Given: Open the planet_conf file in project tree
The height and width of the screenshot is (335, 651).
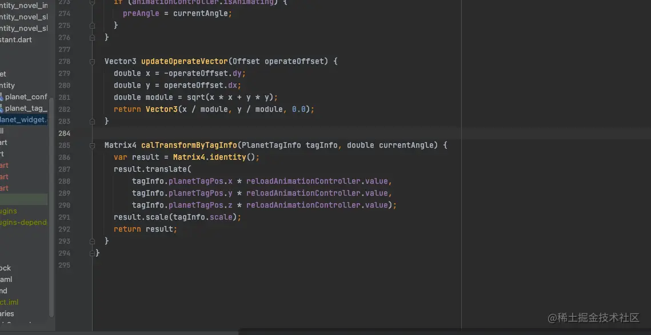Looking at the screenshot, I should click(x=26, y=97).
